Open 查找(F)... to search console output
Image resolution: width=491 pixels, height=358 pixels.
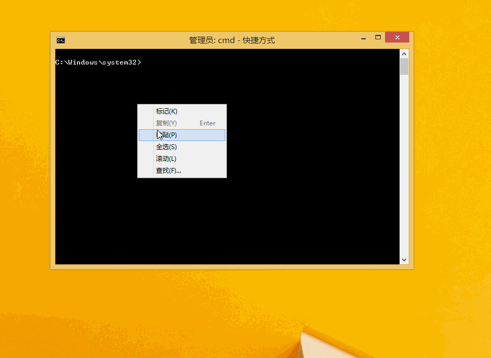(168, 170)
